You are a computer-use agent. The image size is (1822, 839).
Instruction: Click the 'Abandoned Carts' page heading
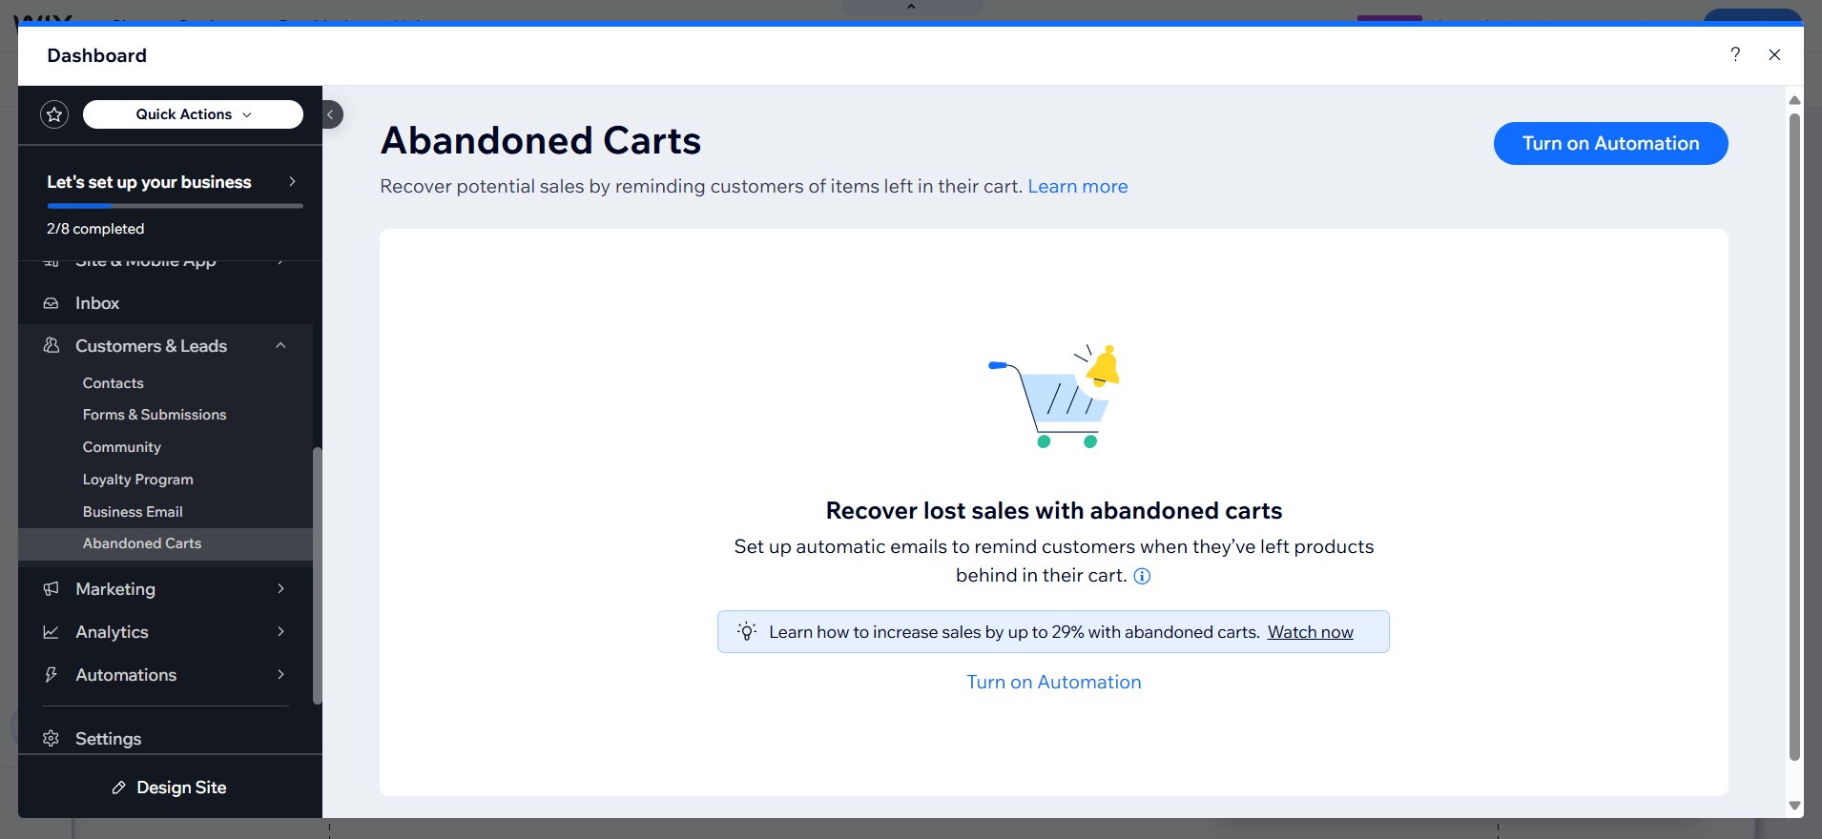click(541, 140)
